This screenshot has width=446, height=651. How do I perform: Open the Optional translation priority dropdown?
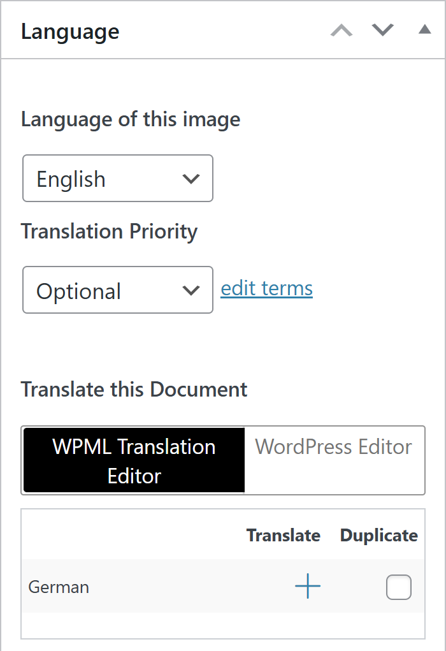[x=118, y=290]
